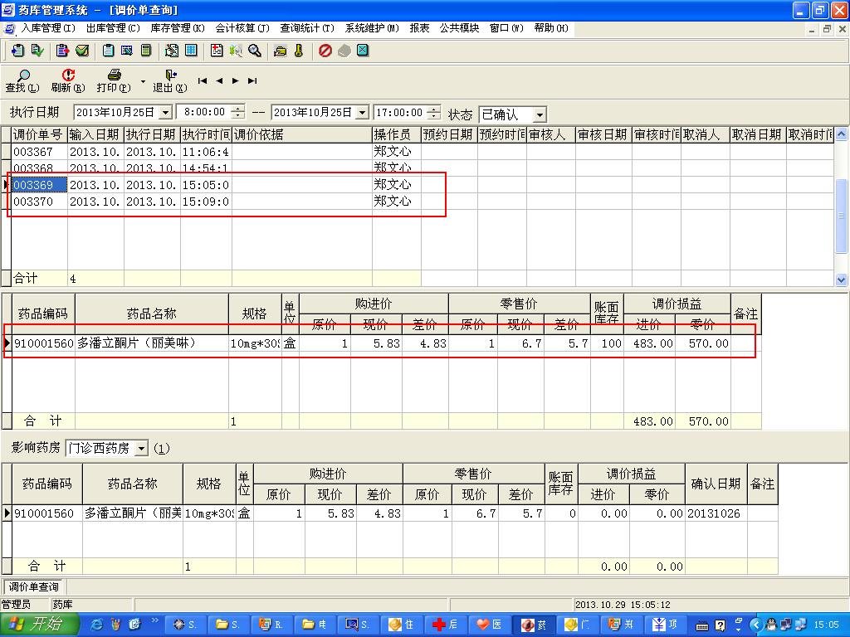
Task: Open 帮助(H) menu
Action: 551,28
